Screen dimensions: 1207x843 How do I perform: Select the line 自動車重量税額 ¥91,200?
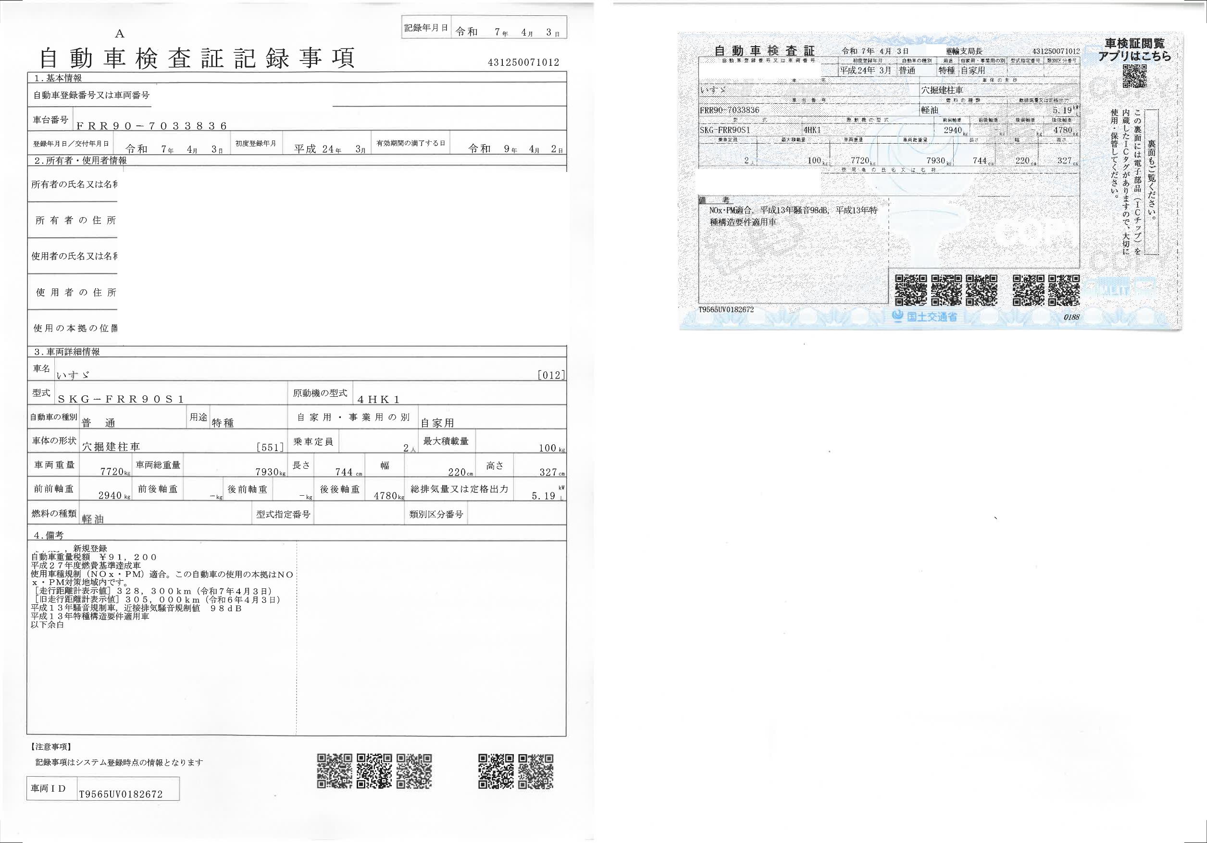coord(94,557)
